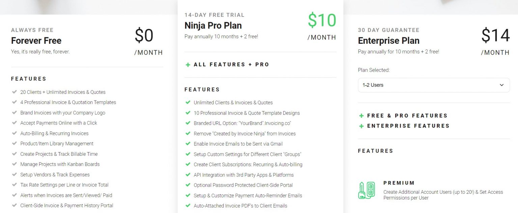This screenshot has width=518, height=213.
Task: Click Accept Payments Online with a Click
Action: 59,123
